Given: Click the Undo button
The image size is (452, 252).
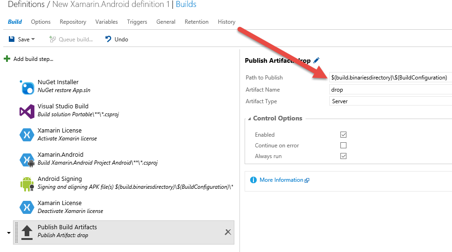Looking at the screenshot, I should point(117,39).
